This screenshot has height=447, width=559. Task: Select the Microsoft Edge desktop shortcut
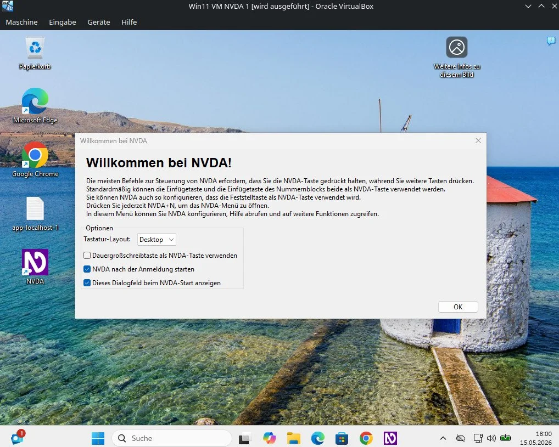pos(35,106)
